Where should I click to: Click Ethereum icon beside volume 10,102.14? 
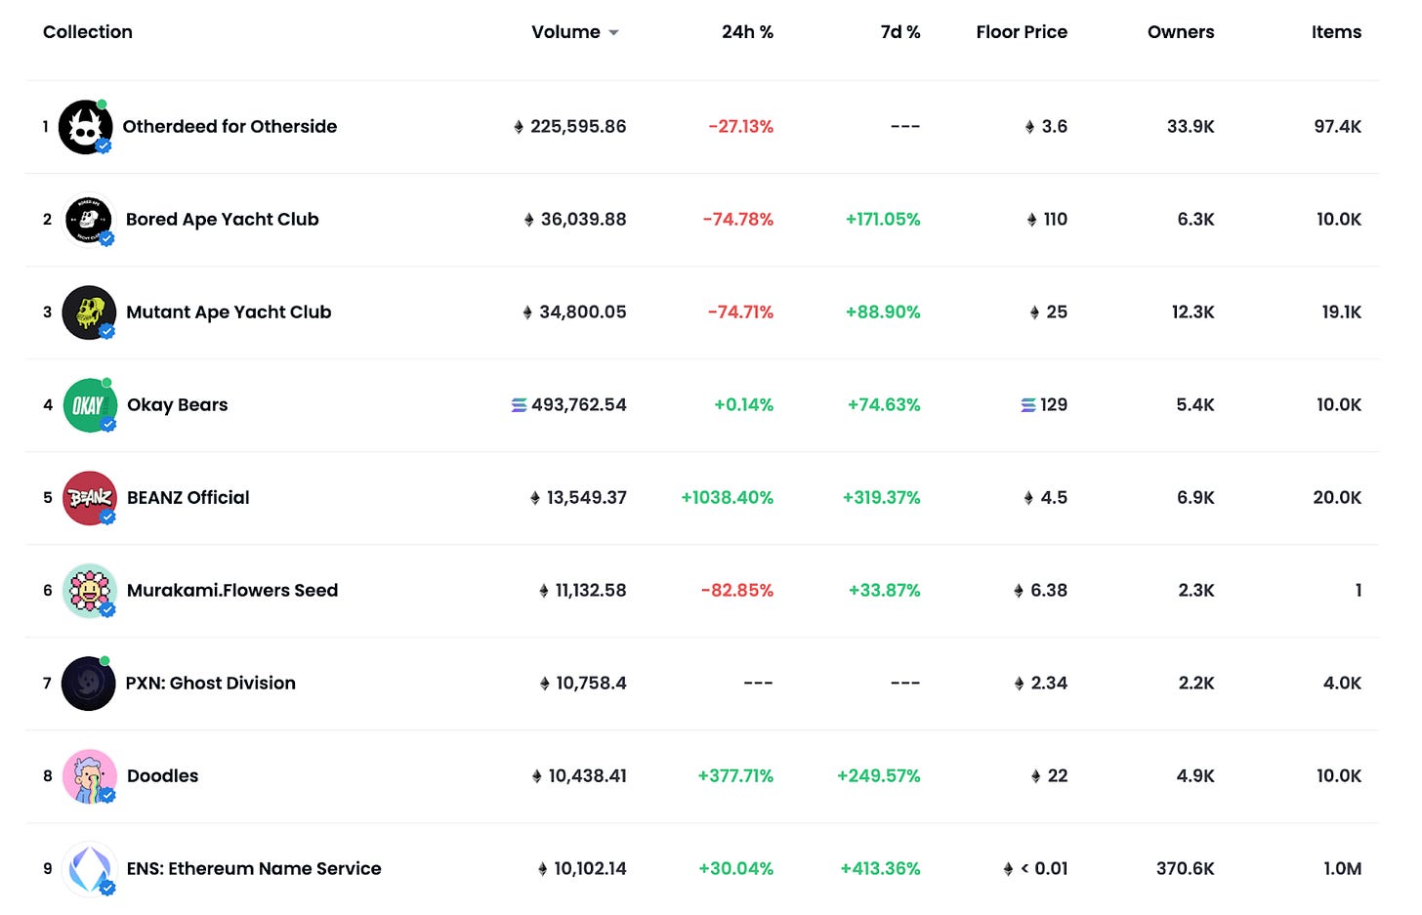coord(543,869)
